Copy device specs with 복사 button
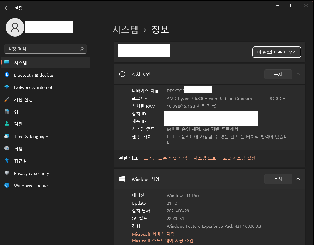 point(278,74)
